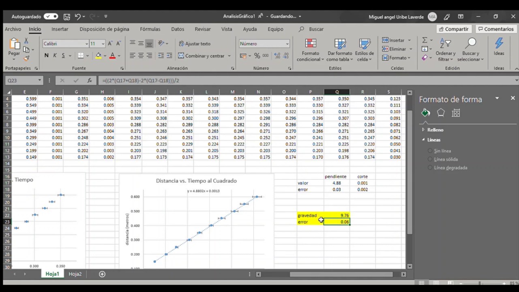Image resolution: width=519 pixels, height=292 pixels.
Task: Close the Formato de forma pane
Action: (x=513, y=98)
